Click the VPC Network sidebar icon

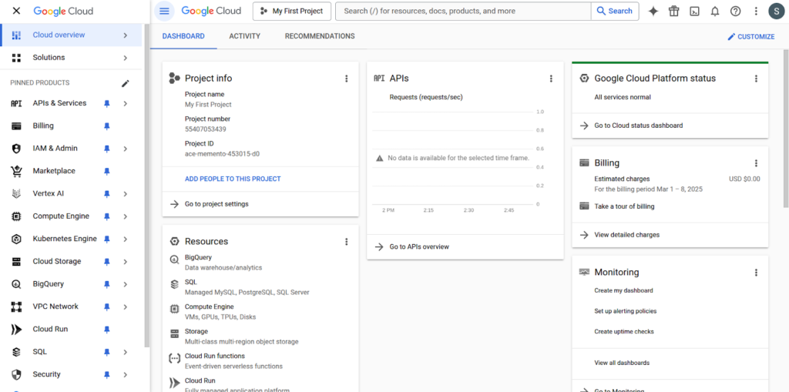pyautogui.click(x=17, y=307)
